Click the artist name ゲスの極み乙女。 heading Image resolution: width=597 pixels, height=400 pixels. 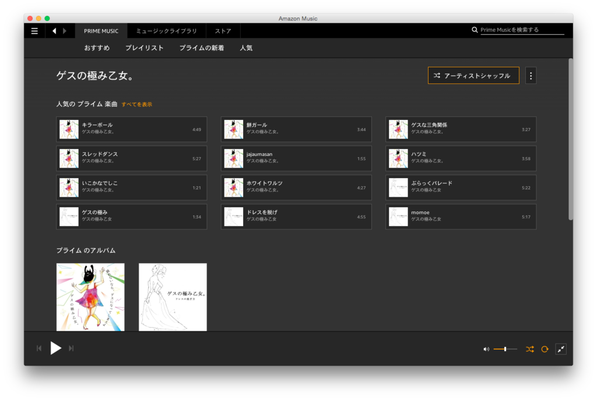click(x=95, y=76)
